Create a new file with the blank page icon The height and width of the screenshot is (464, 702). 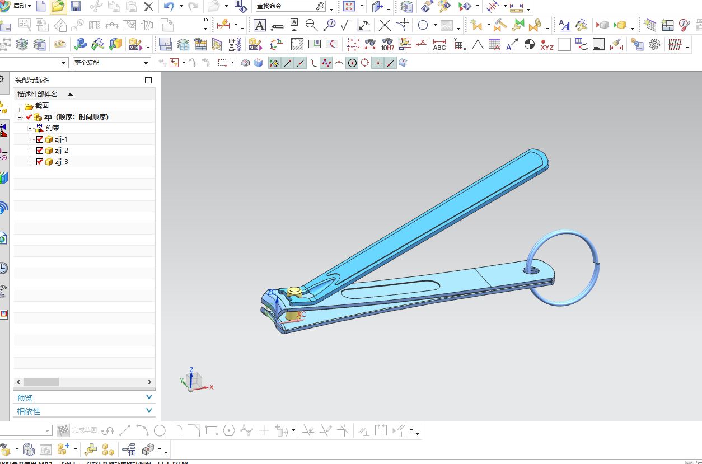(40, 7)
